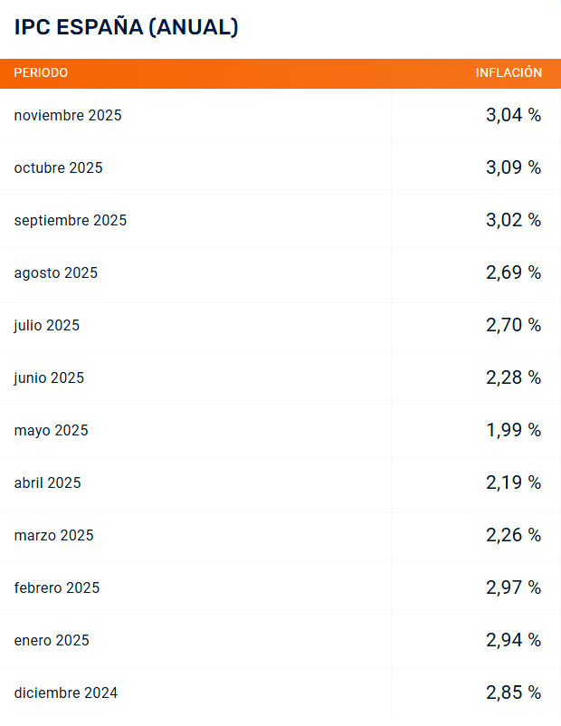
Task: Click the PERIODO column header
Action: (x=41, y=73)
